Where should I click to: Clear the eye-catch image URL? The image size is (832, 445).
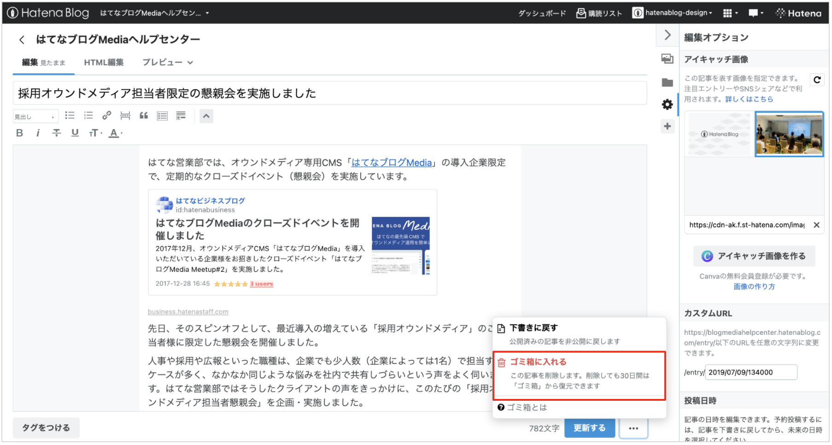tap(816, 225)
